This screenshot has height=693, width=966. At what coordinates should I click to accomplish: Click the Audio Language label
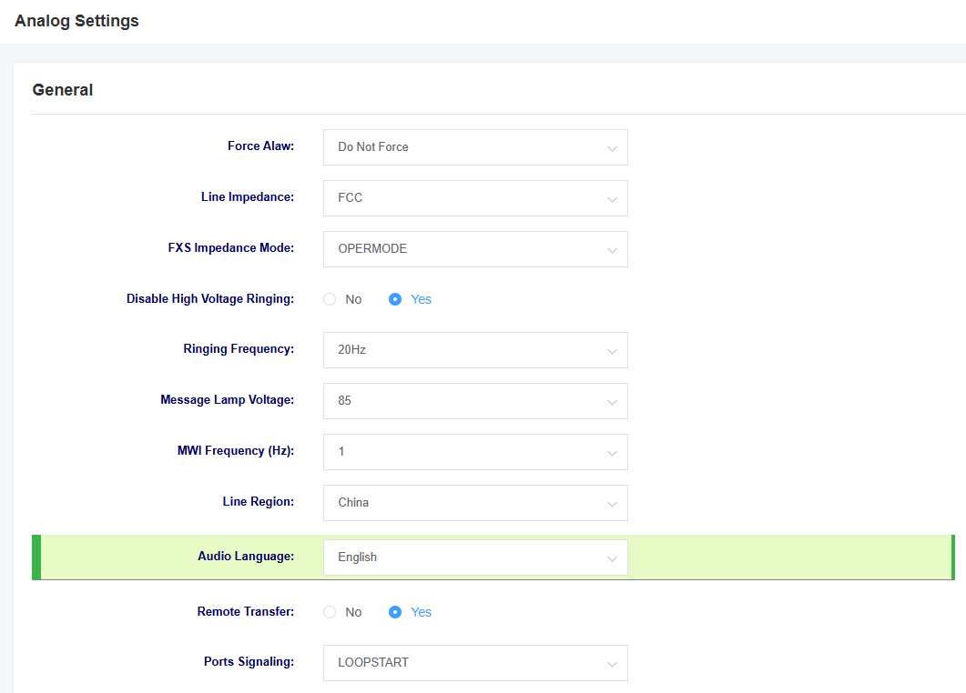coord(246,557)
